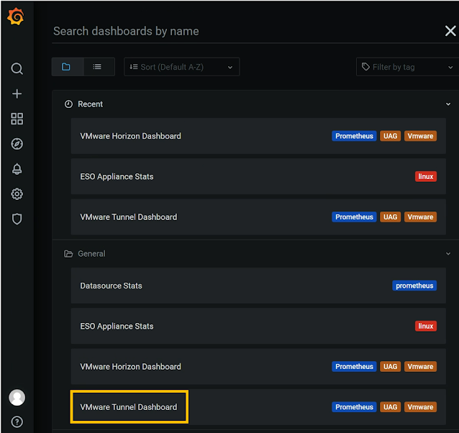The image size is (459, 433).
Task: Click the prometheus tag on Datasource Stats
Action: tap(414, 286)
